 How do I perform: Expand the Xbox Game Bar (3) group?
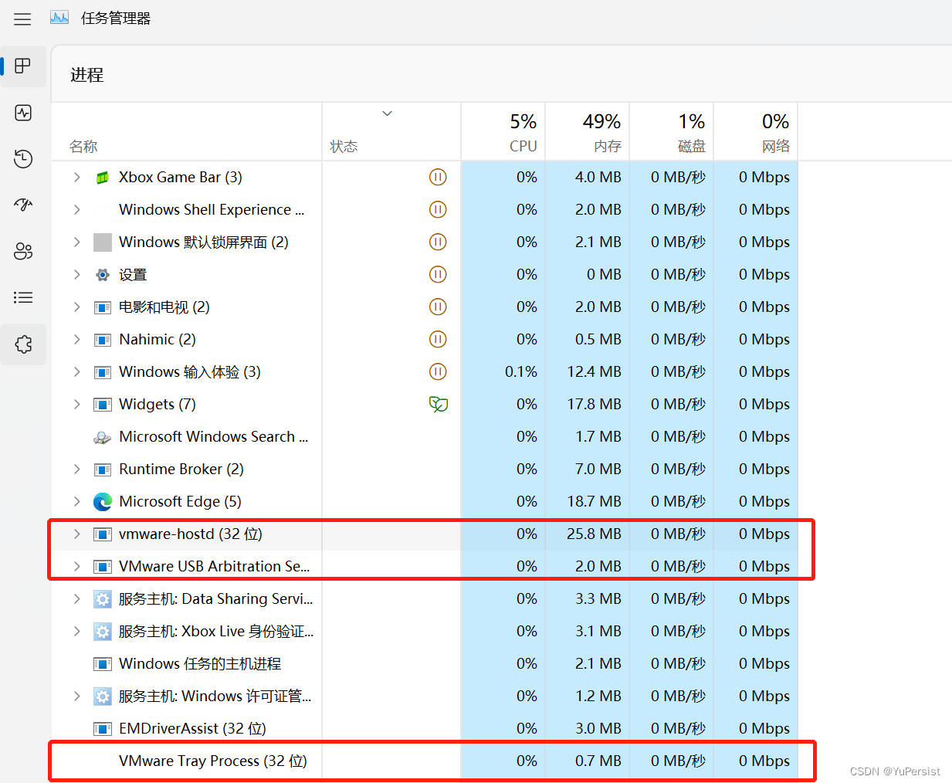[76, 177]
